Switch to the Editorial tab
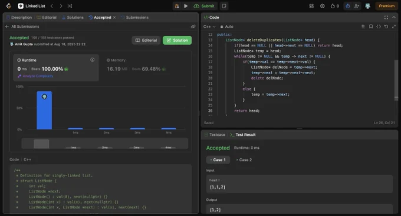401x216 pixels. click(x=47, y=17)
